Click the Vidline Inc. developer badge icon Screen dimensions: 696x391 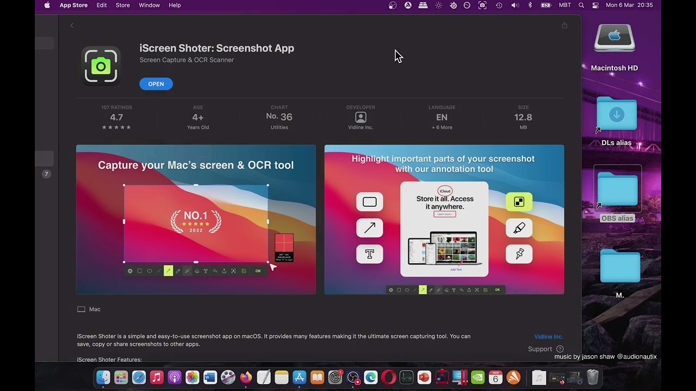click(361, 117)
